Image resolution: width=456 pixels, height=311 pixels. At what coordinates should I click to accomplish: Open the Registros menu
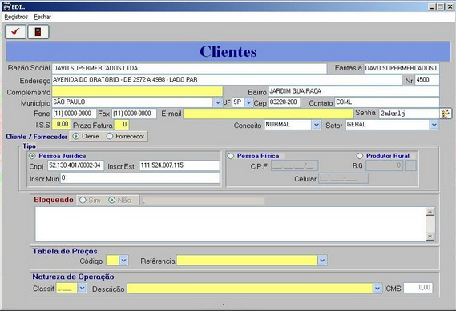click(x=16, y=17)
